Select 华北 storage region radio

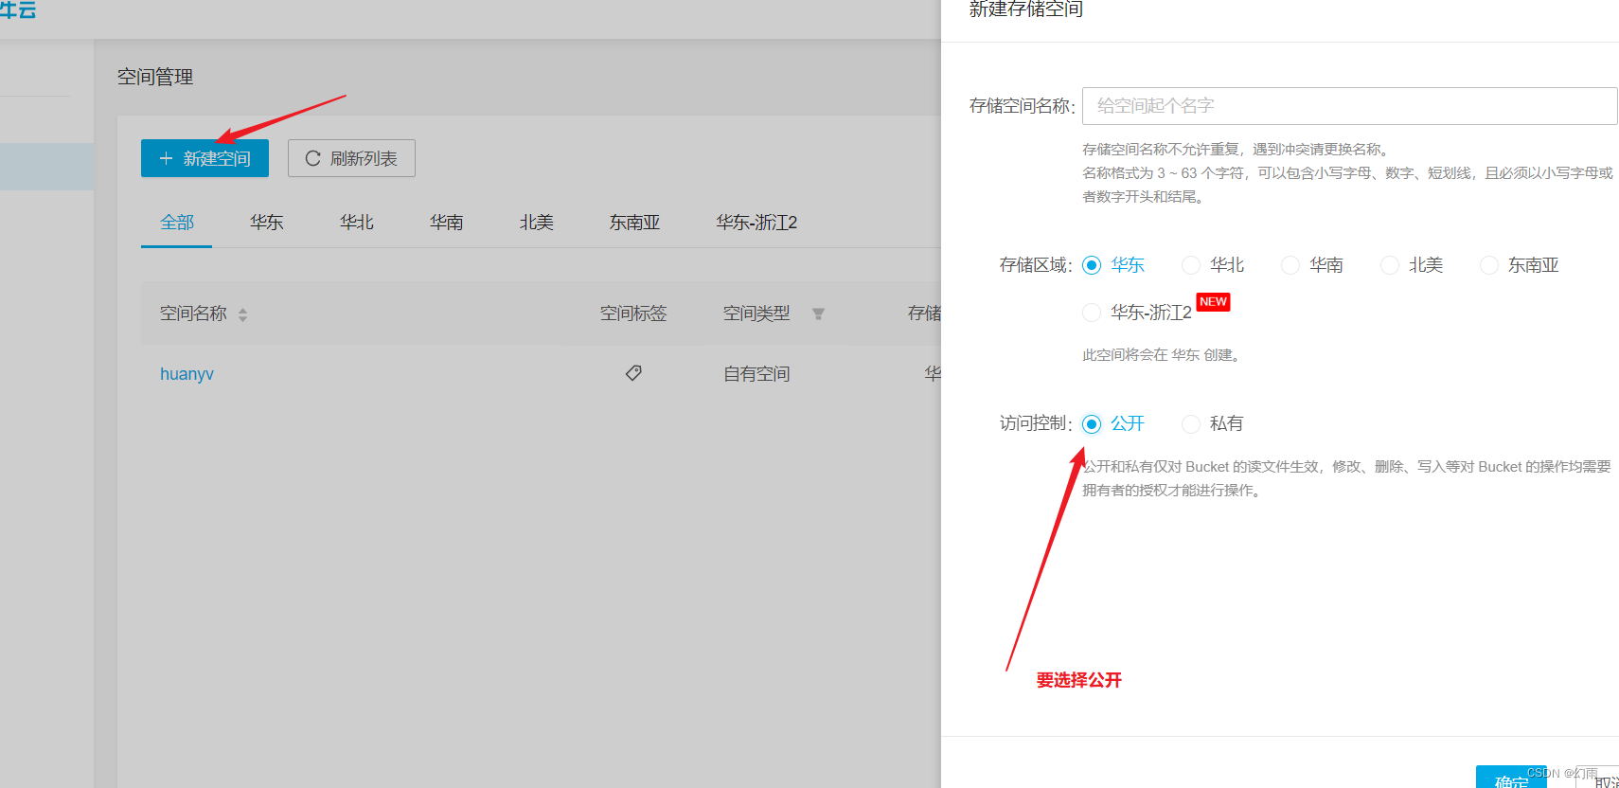(1191, 265)
